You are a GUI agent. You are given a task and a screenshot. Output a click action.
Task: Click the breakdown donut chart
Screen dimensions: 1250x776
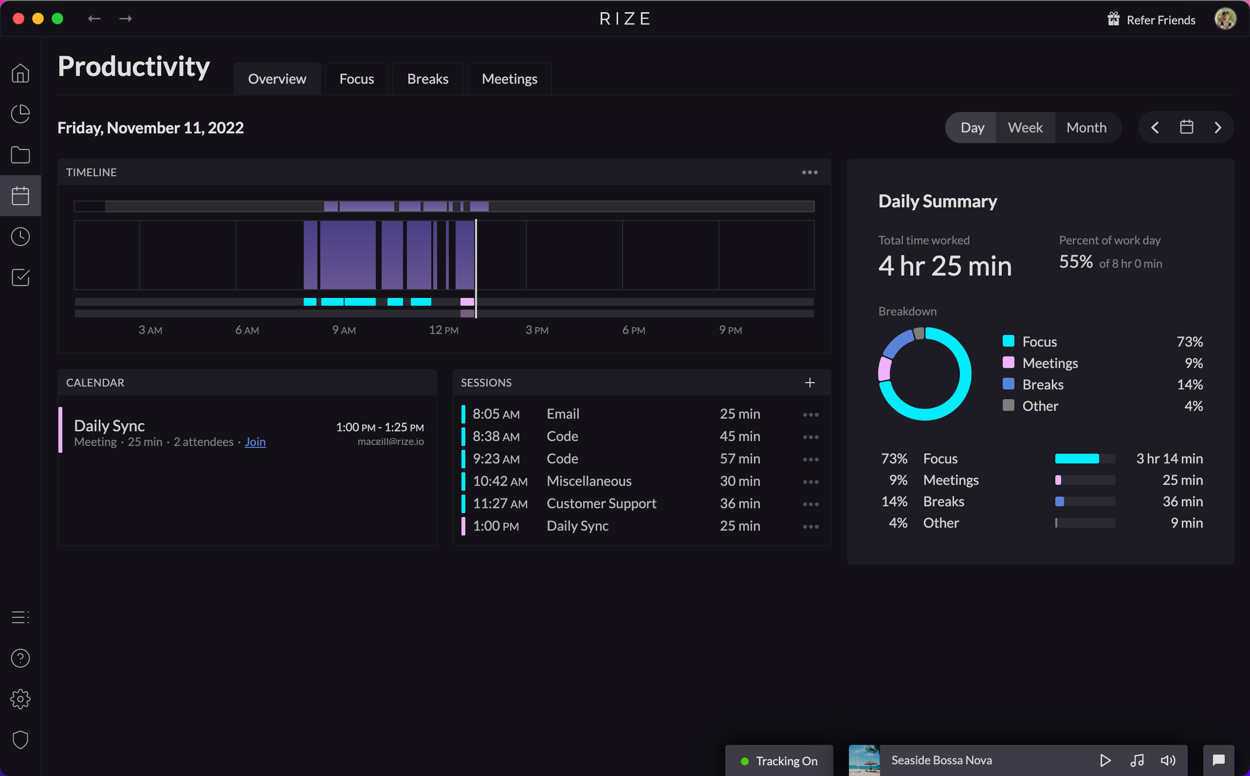click(x=924, y=373)
